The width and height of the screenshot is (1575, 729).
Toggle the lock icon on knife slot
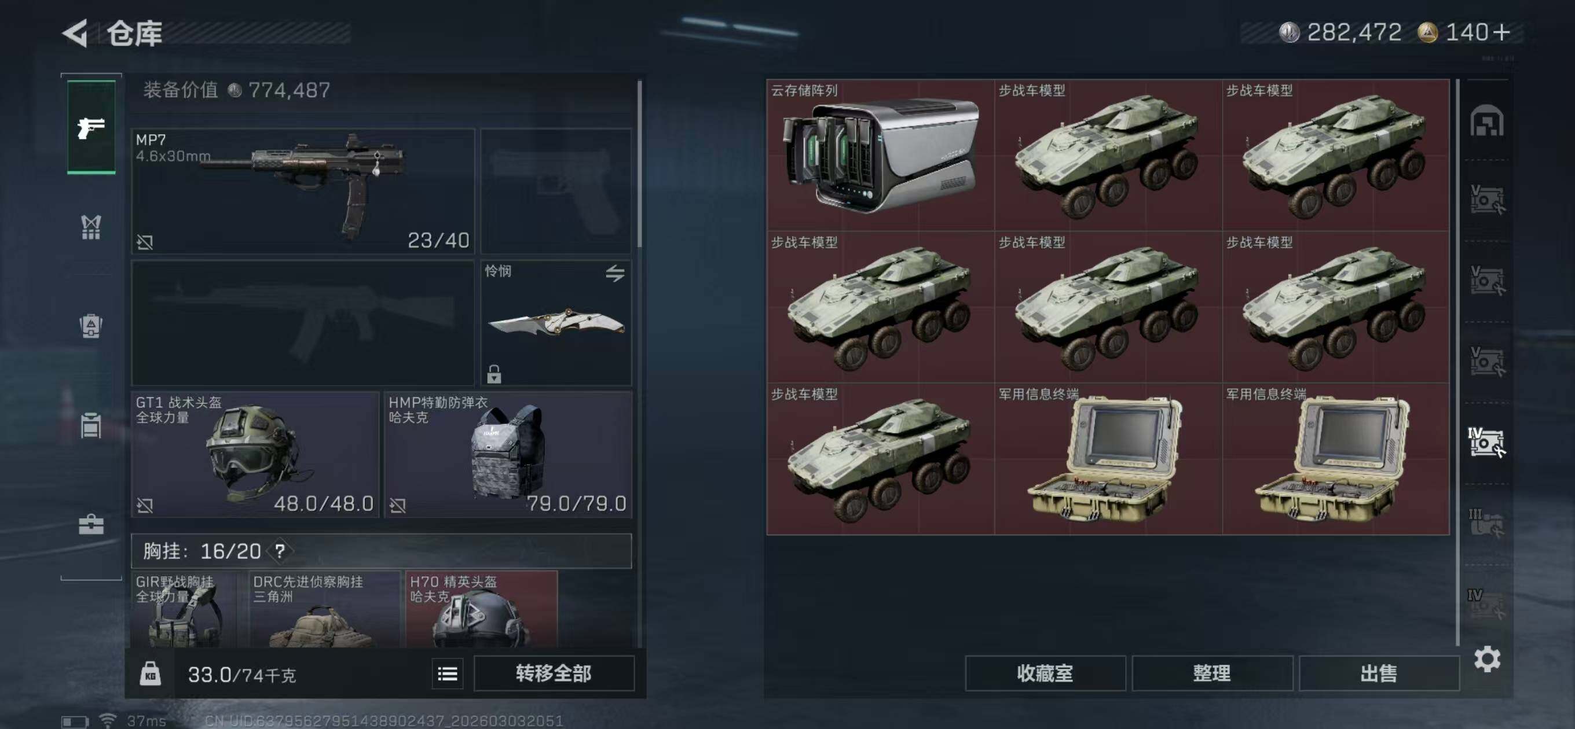(x=494, y=374)
